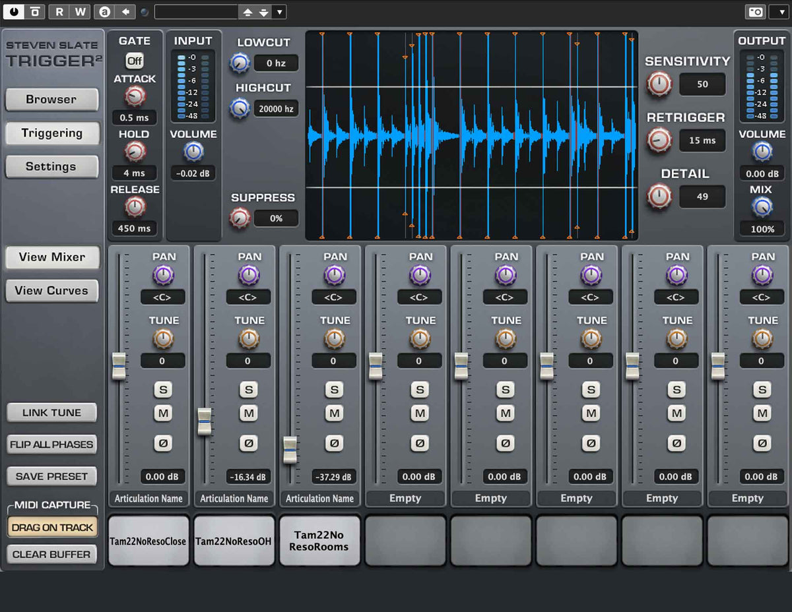Screen dimensions: 792x612
Task: Click the Empty label on the fourth channel
Action: click(x=405, y=499)
